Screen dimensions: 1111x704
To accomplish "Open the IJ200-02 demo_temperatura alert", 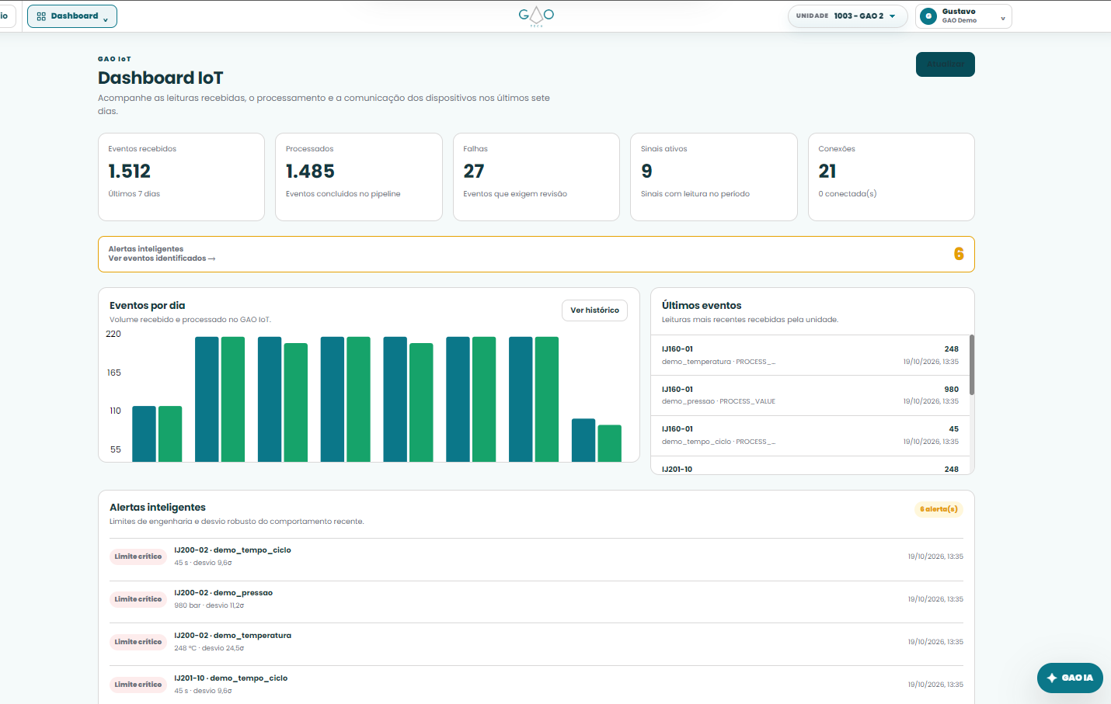I will (536, 644).
